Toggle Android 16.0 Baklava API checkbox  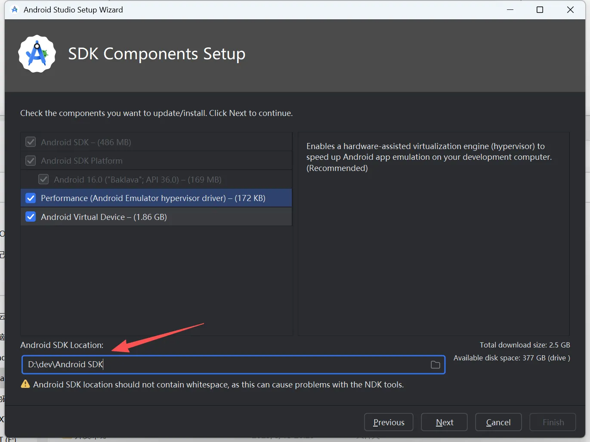point(43,179)
